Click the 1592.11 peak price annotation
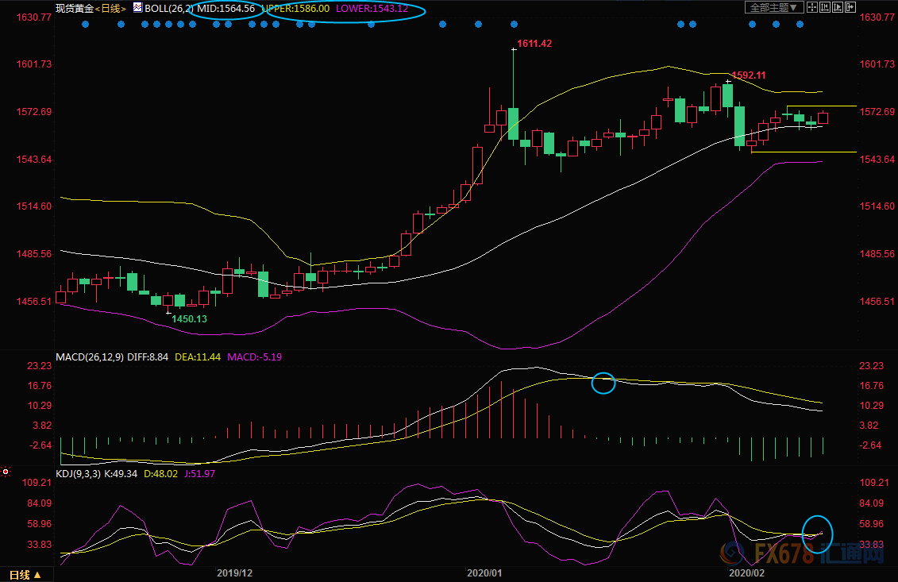Viewport: 898px width, 582px height. pyautogui.click(x=749, y=75)
